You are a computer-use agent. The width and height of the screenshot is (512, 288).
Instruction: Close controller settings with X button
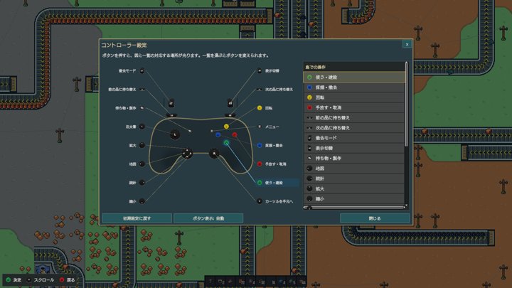[407, 44]
